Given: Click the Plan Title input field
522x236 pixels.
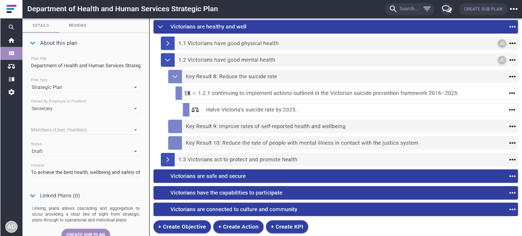Looking at the screenshot, I should point(86,65).
